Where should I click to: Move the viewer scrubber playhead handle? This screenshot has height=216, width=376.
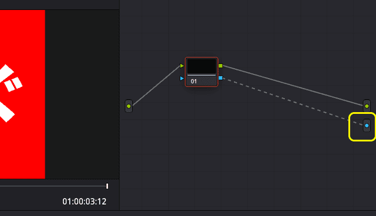click(x=107, y=186)
